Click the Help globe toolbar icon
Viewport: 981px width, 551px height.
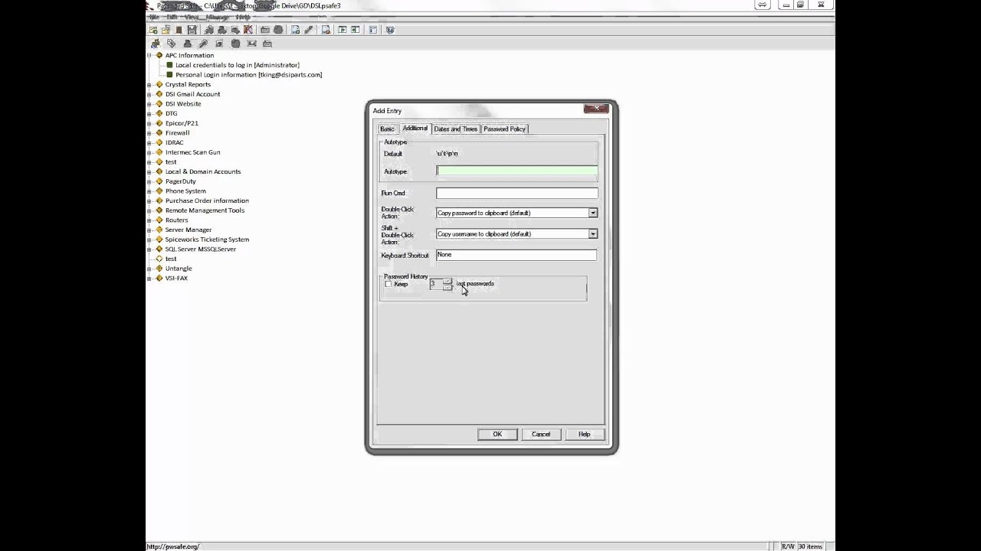click(390, 30)
